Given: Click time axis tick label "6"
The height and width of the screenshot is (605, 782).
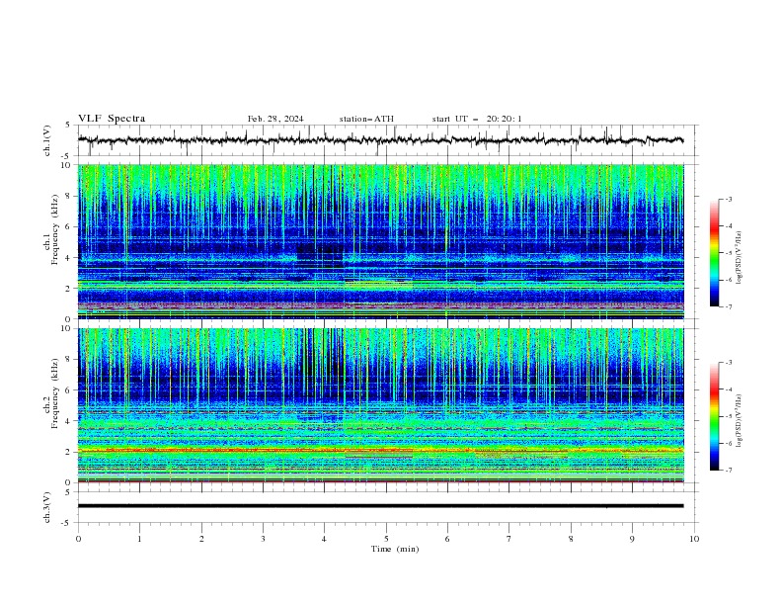Looking at the screenshot, I should point(447,539).
